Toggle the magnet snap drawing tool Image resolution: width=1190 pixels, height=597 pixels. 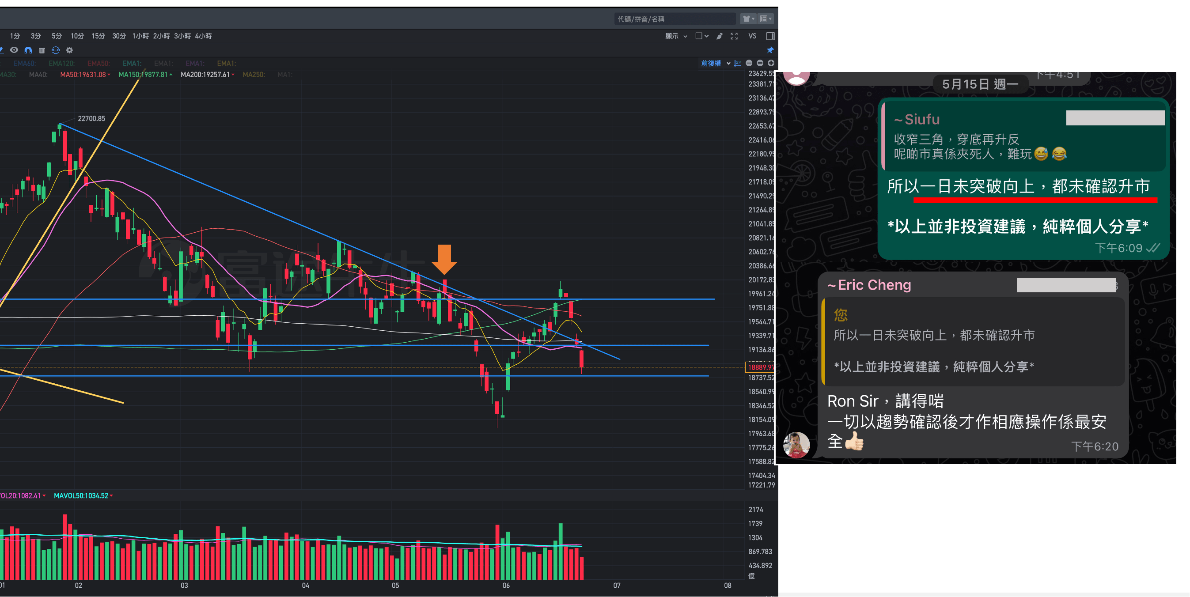28,50
